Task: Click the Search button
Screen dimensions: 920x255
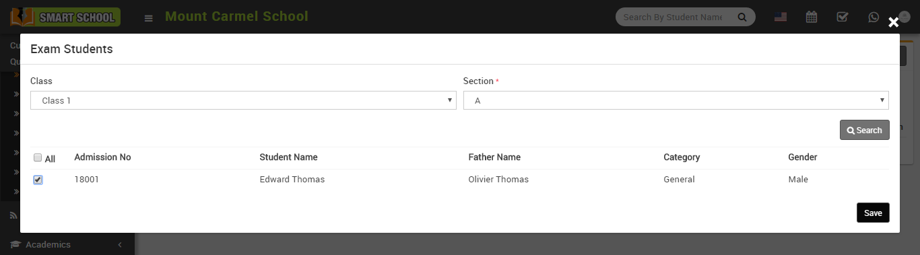Action: [865, 130]
